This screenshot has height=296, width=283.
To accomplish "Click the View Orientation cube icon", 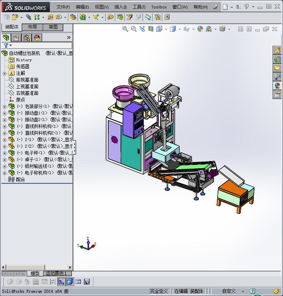I will pyautogui.click(x=159, y=29).
